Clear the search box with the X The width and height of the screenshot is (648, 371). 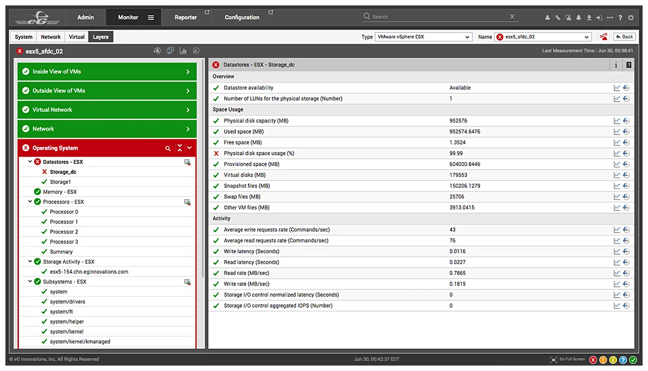coord(512,17)
